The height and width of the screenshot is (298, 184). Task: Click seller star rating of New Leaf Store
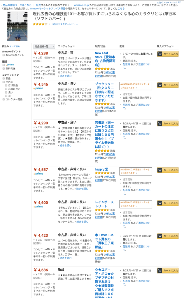102,69
